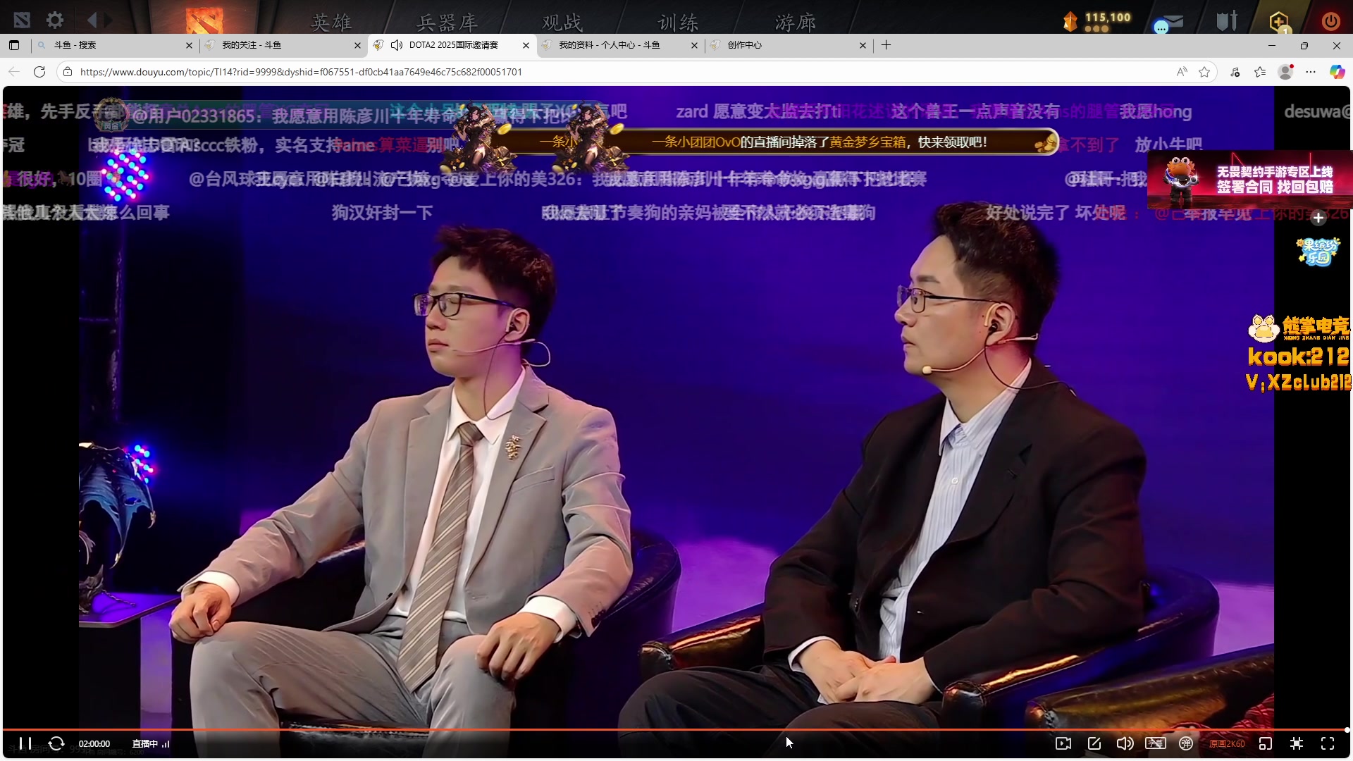This screenshot has height=761, width=1353.
Task: Open the 果缤纷乐园 sticker icon
Action: click(1318, 252)
